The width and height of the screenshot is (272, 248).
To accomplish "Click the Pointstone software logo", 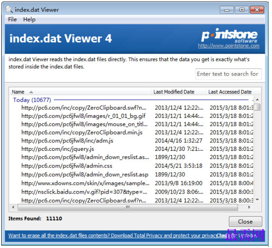I will (x=229, y=35).
